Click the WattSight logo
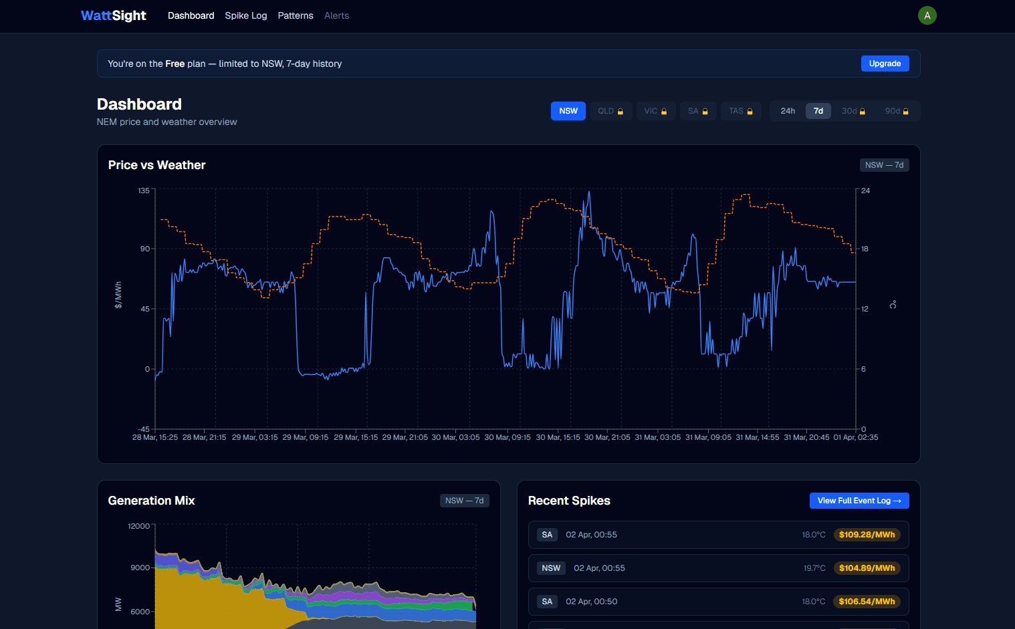The width and height of the screenshot is (1015, 629). point(113,15)
